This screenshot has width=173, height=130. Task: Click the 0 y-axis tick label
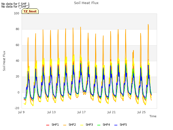pyautogui.click(x=18, y=92)
